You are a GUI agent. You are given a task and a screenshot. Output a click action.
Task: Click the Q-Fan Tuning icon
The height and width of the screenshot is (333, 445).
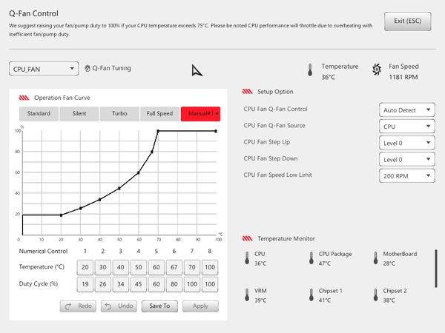[88, 68]
